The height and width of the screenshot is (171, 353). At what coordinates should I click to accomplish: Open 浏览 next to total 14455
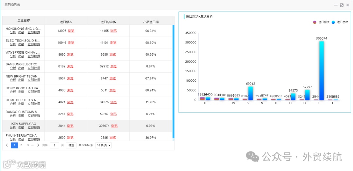point(113,31)
